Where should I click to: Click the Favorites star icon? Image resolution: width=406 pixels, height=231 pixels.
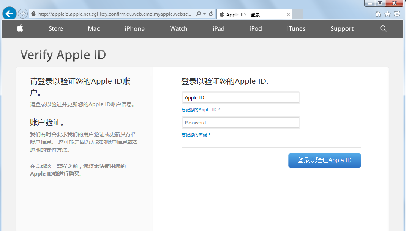point(387,14)
